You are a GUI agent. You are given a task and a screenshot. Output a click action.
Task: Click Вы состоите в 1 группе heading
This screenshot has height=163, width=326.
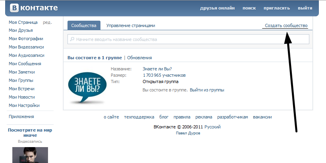tap(95, 58)
